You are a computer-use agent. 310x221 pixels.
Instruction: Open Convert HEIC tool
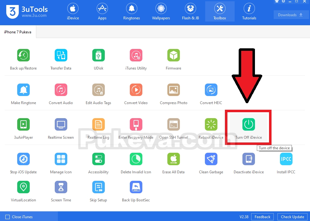coord(211,90)
